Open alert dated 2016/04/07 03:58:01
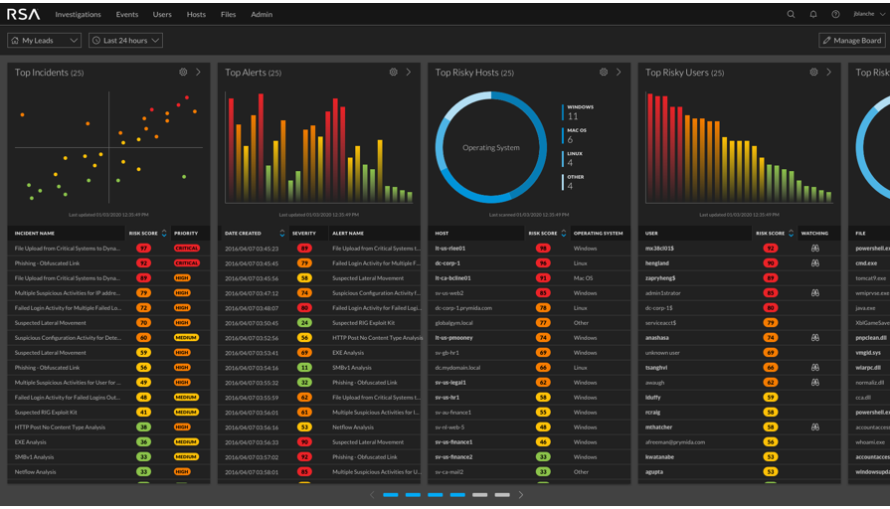The height and width of the screenshot is (509, 890). [252, 471]
